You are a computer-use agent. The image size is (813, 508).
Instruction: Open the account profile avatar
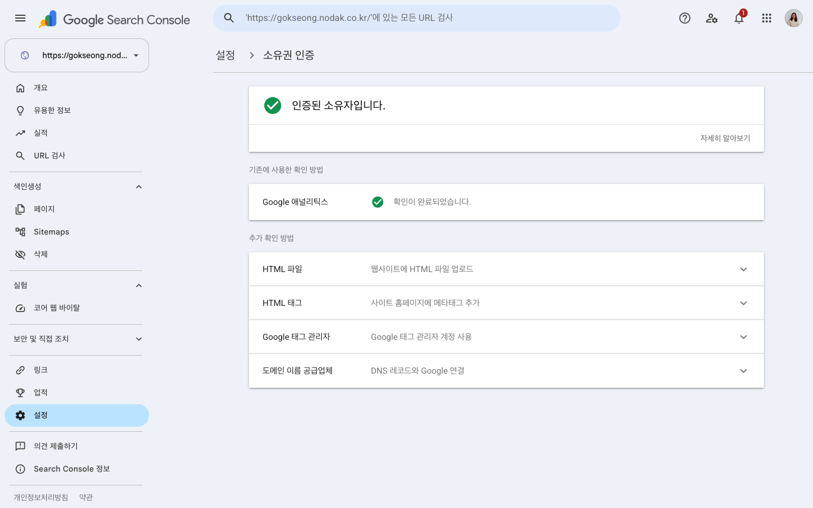coord(793,18)
